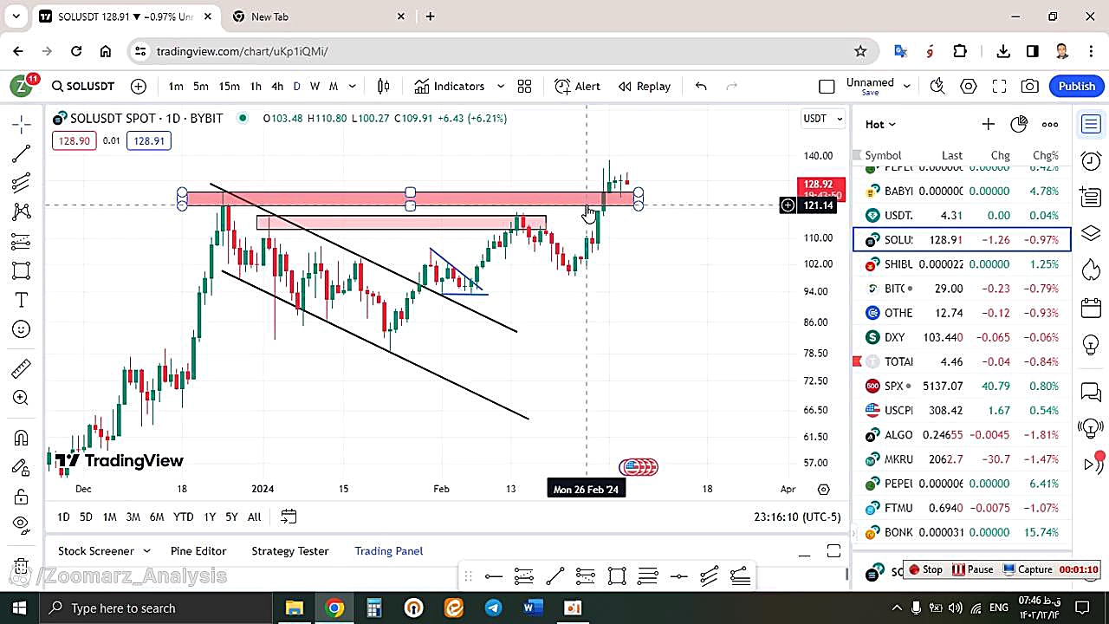
Task: Expand the time interval dropdown arrow
Action: click(x=353, y=86)
